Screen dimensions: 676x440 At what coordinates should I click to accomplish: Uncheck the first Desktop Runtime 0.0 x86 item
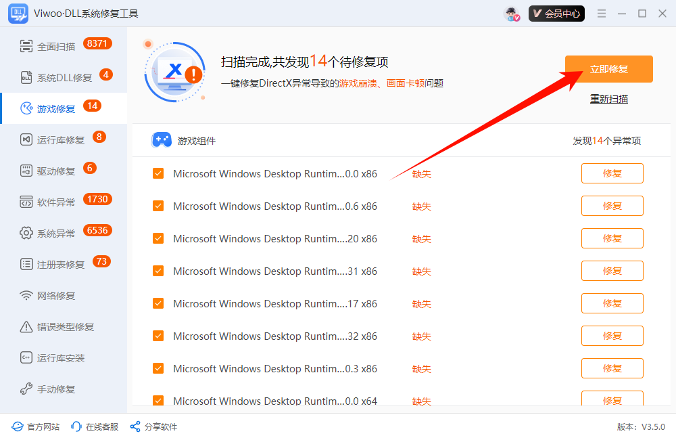pos(158,174)
